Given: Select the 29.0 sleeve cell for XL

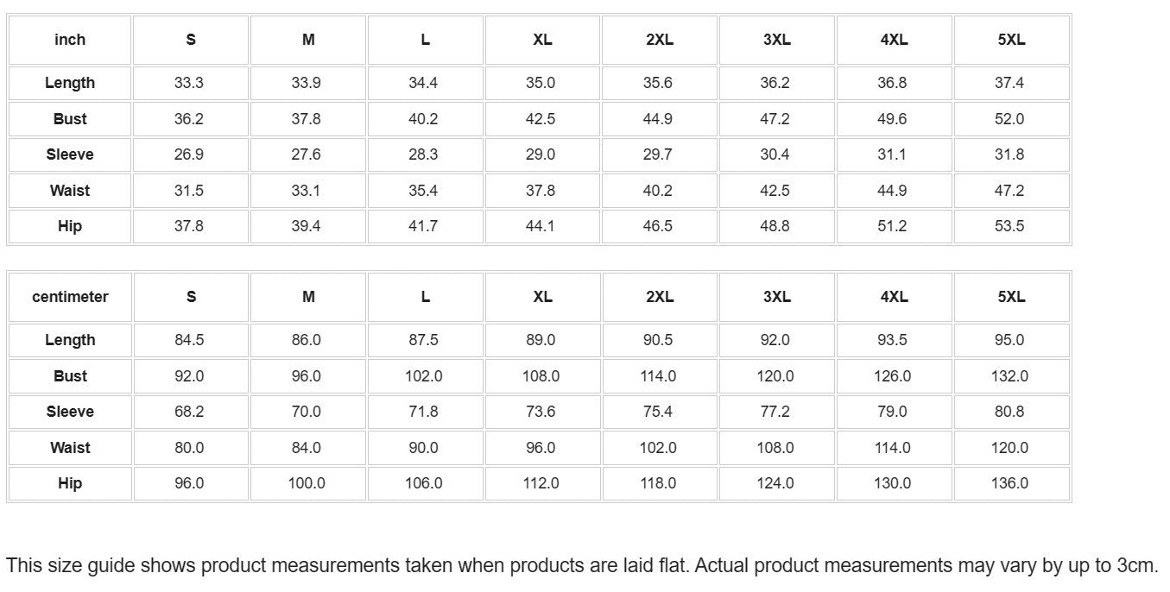Looking at the screenshot, I should [541, 154].
